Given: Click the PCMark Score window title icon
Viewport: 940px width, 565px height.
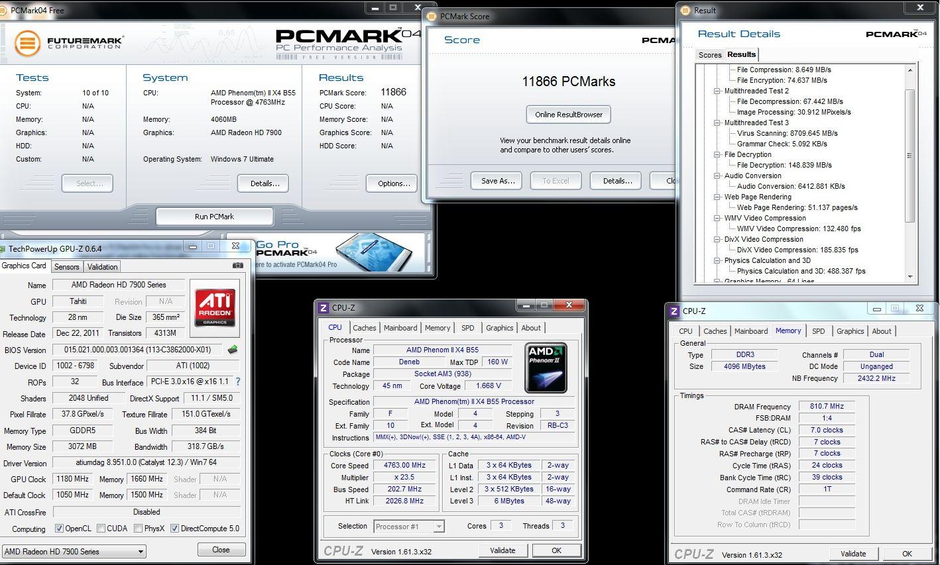Looking at the screenshot, I should coord(433,16).
